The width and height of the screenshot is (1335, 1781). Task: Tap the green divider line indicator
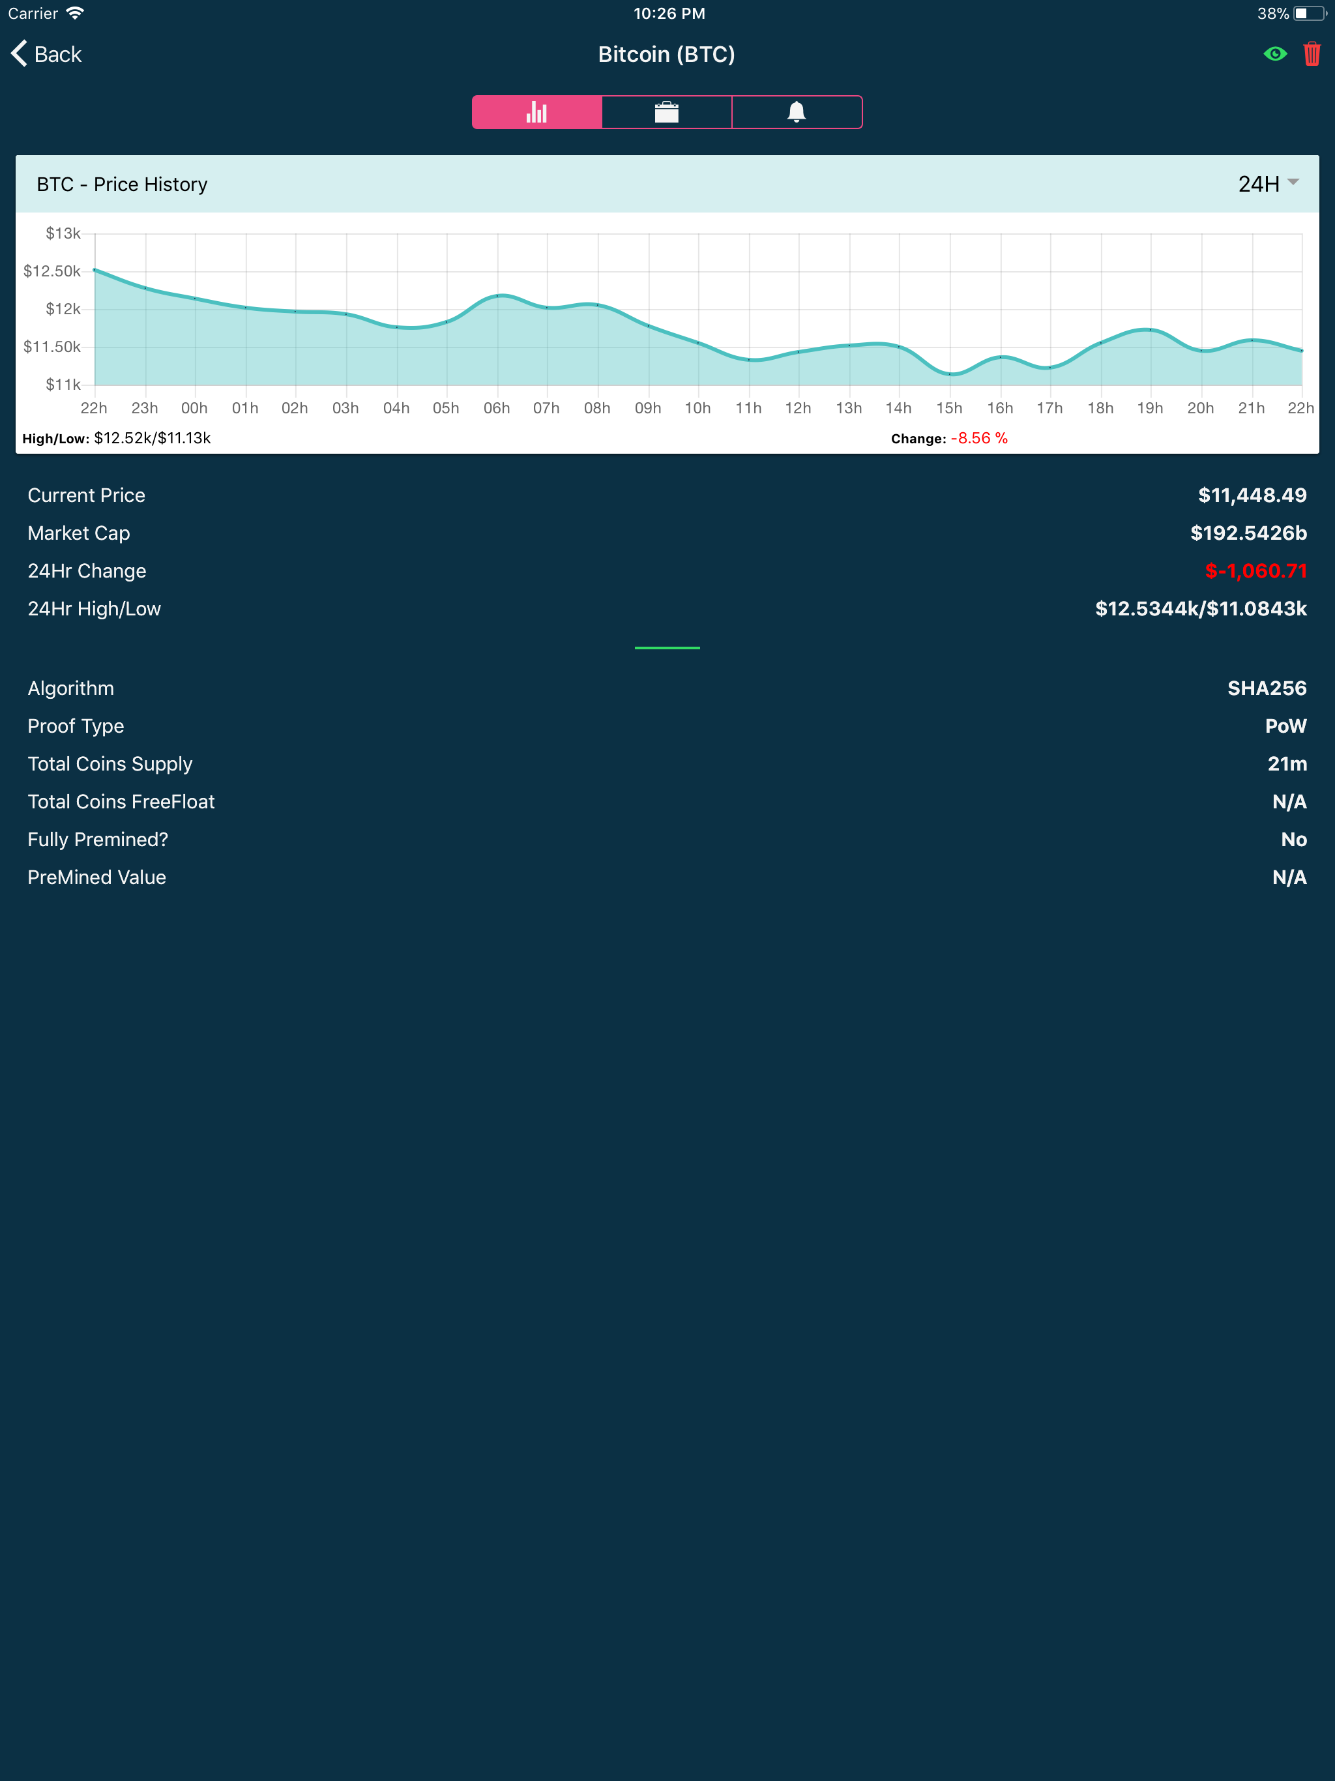pos(667,647)
